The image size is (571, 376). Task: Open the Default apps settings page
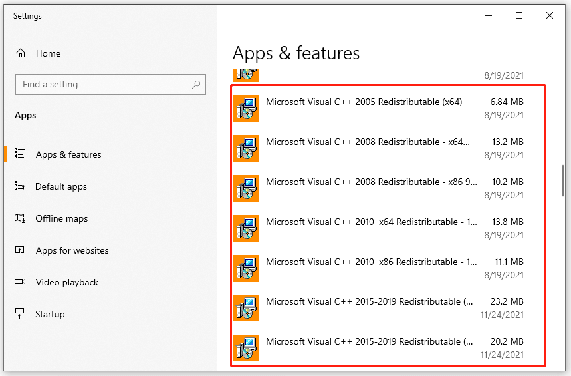point(61,186)
